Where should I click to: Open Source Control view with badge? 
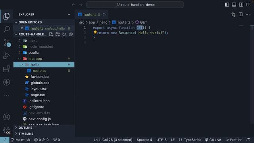[x=7, y=43]
